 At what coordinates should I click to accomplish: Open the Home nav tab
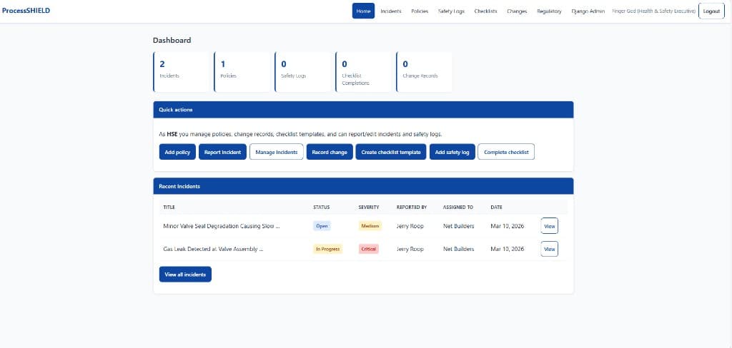pos(363,11)
